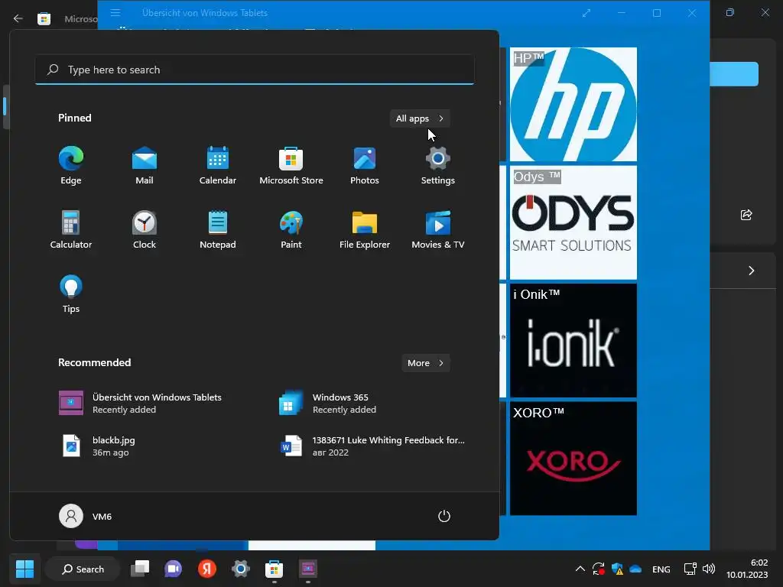The height and width of the screenshot is (587, 783).
Task: Open Task View from the taskbar
Action: (140, 569)
